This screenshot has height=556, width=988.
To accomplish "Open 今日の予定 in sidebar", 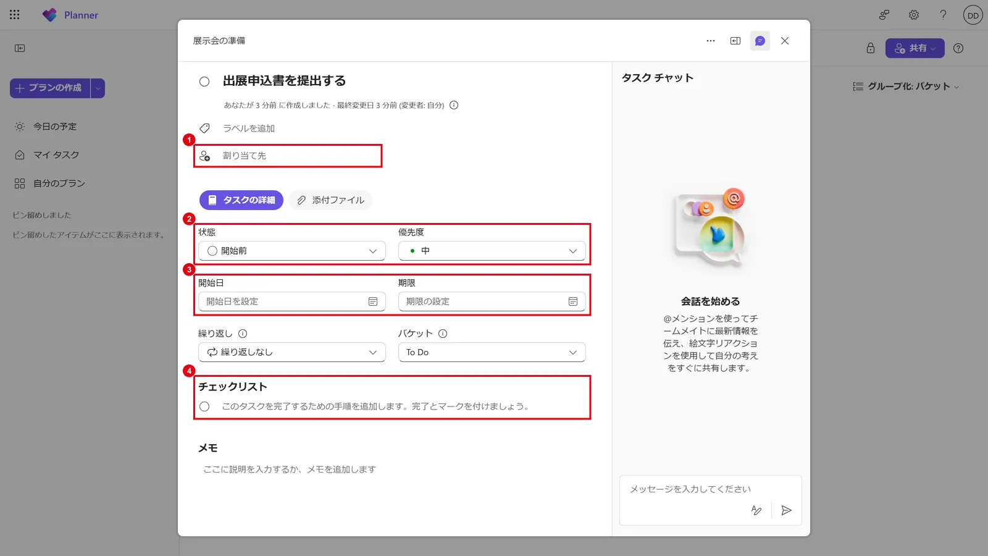I will (46, 127).
